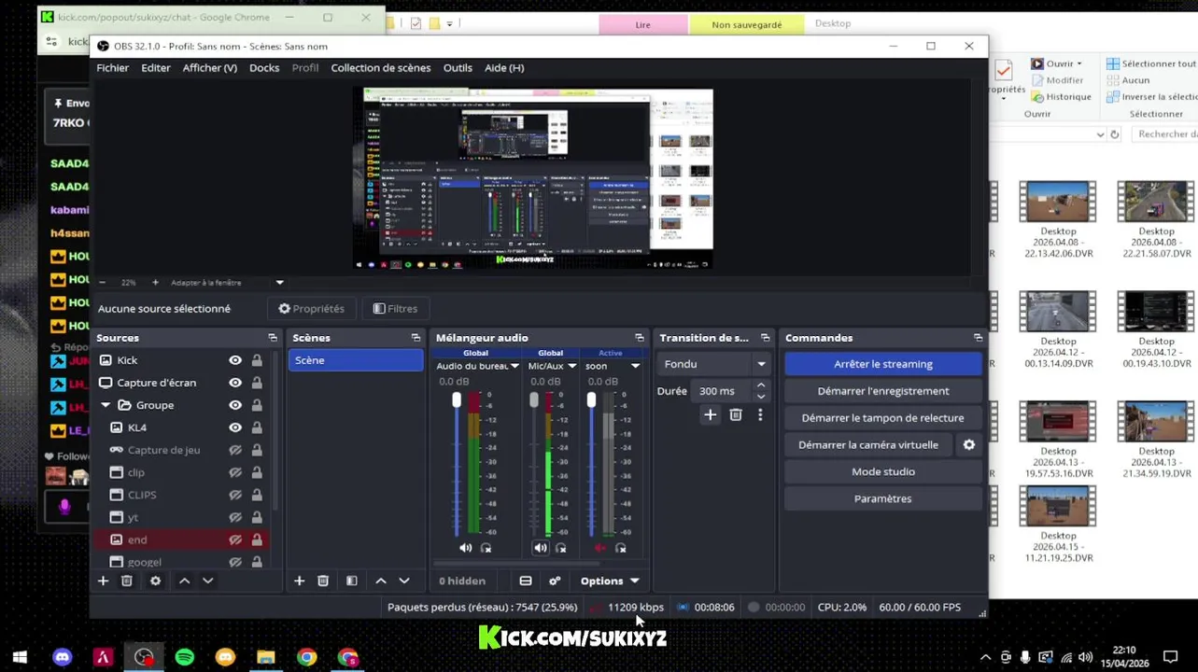This screenshot has width=1198, height=672.
Task: Move scene up in Scènes toolbar
Action: 381,581
